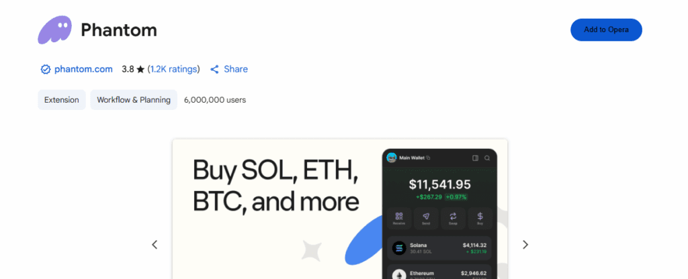Click the sidebar panel icon in wallet preview
688x279 pixels.
(x=475, y=158)
